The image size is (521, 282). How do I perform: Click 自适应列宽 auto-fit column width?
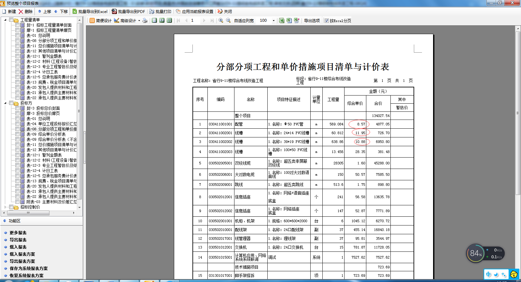pyautogui.click(x=244, y=20)
